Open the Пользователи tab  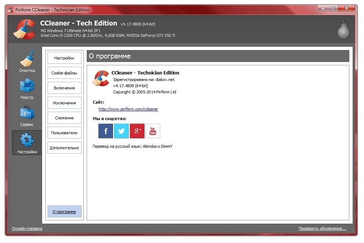(x=64, y=133)
